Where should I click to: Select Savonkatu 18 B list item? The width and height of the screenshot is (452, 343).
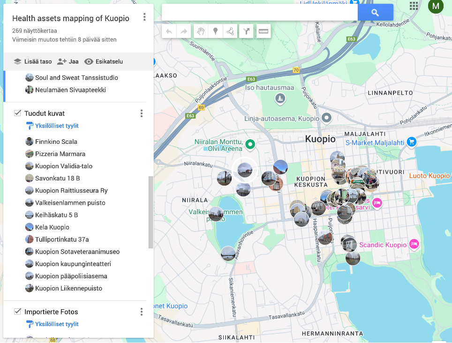point(57,179)
